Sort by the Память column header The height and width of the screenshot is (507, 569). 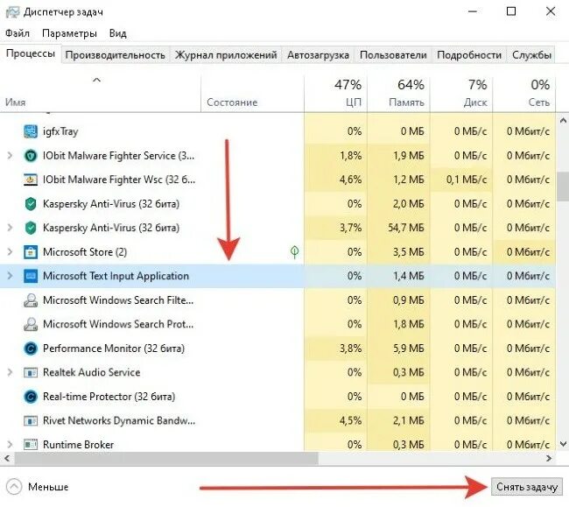click(x=398, y=94)
